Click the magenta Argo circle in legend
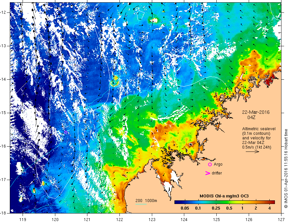This screenshot has height=223, width=288. click(x=210, y=165)
